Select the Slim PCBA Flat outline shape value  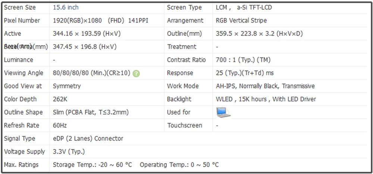(91, 112)
